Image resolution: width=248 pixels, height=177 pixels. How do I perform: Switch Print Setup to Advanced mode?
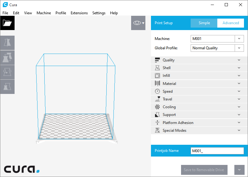click(231, 23)
